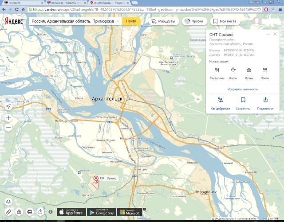Click the Yandex logo

14,21
